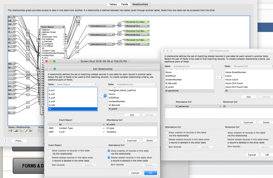
Task: Select kf_event in right dialog Attendance list
Action: tap(189, 87)
